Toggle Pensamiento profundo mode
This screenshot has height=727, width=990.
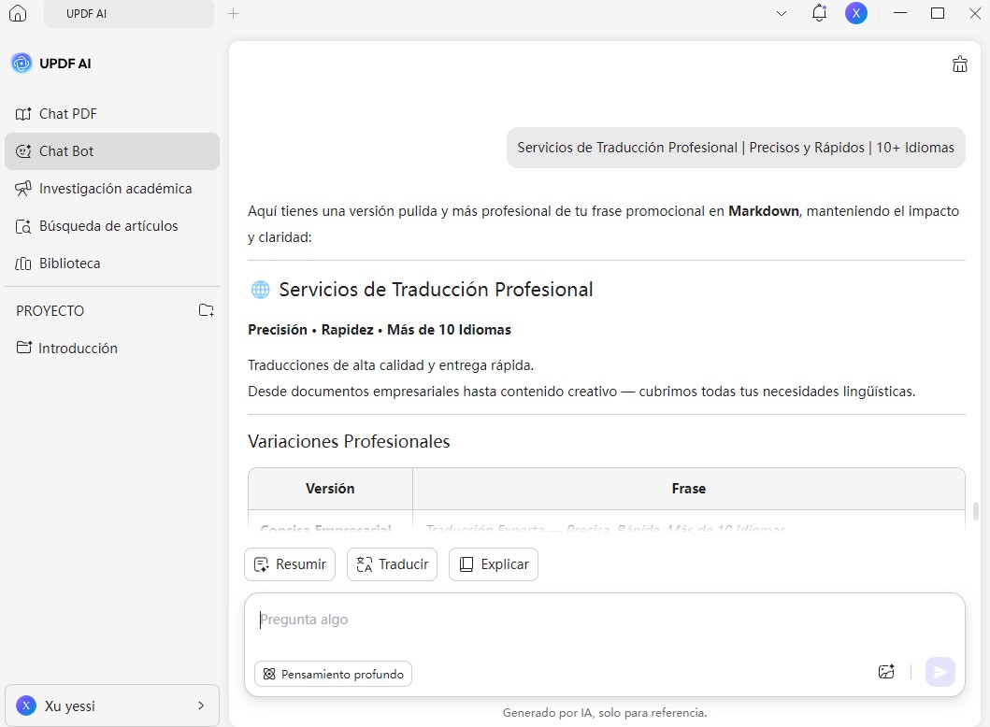333,674
